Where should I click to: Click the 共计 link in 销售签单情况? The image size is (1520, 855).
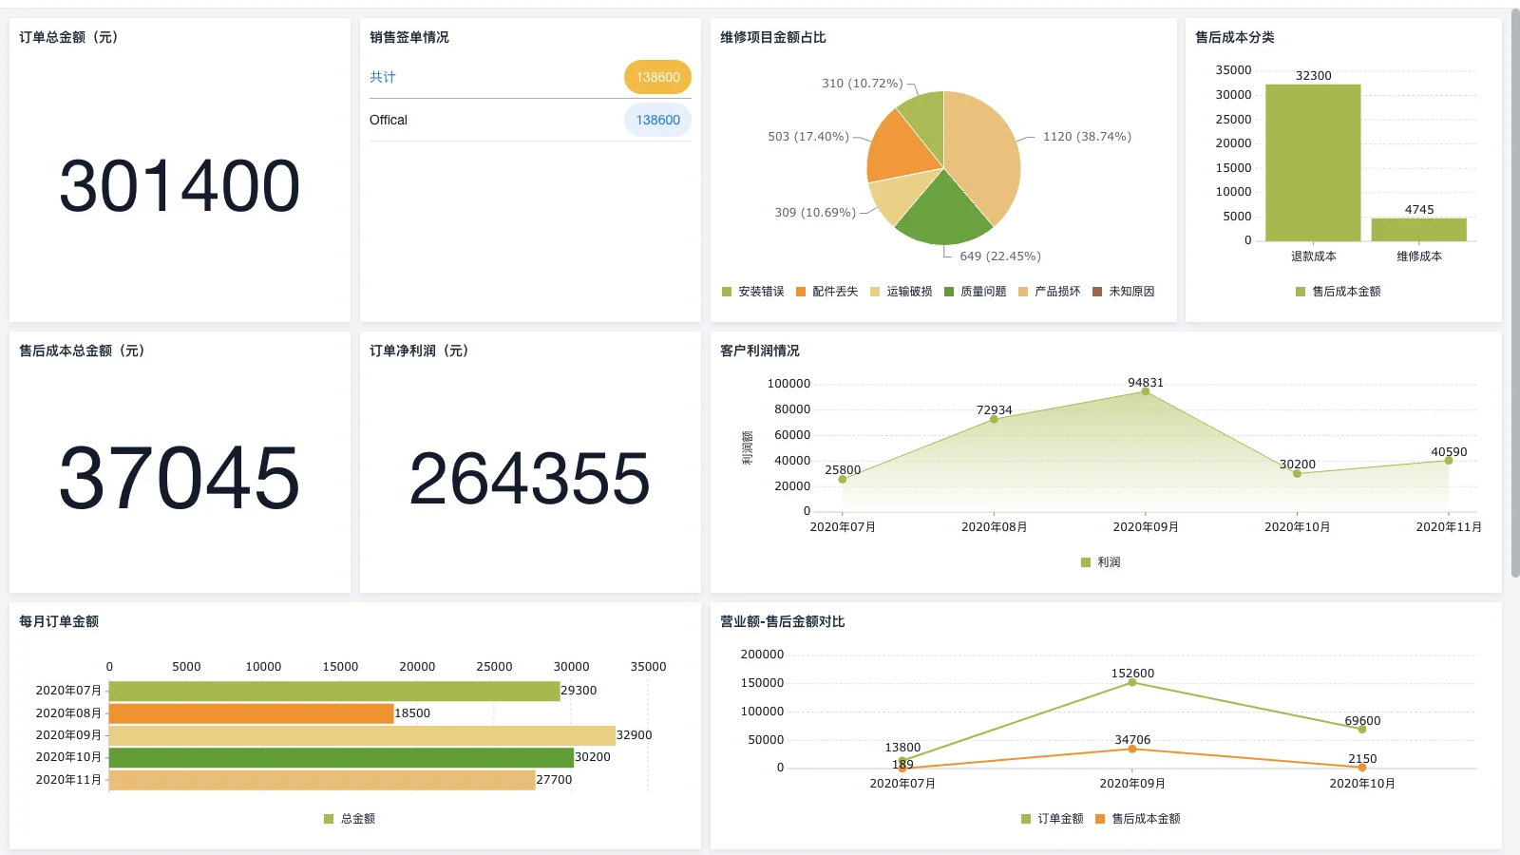(x=383, y=77)
